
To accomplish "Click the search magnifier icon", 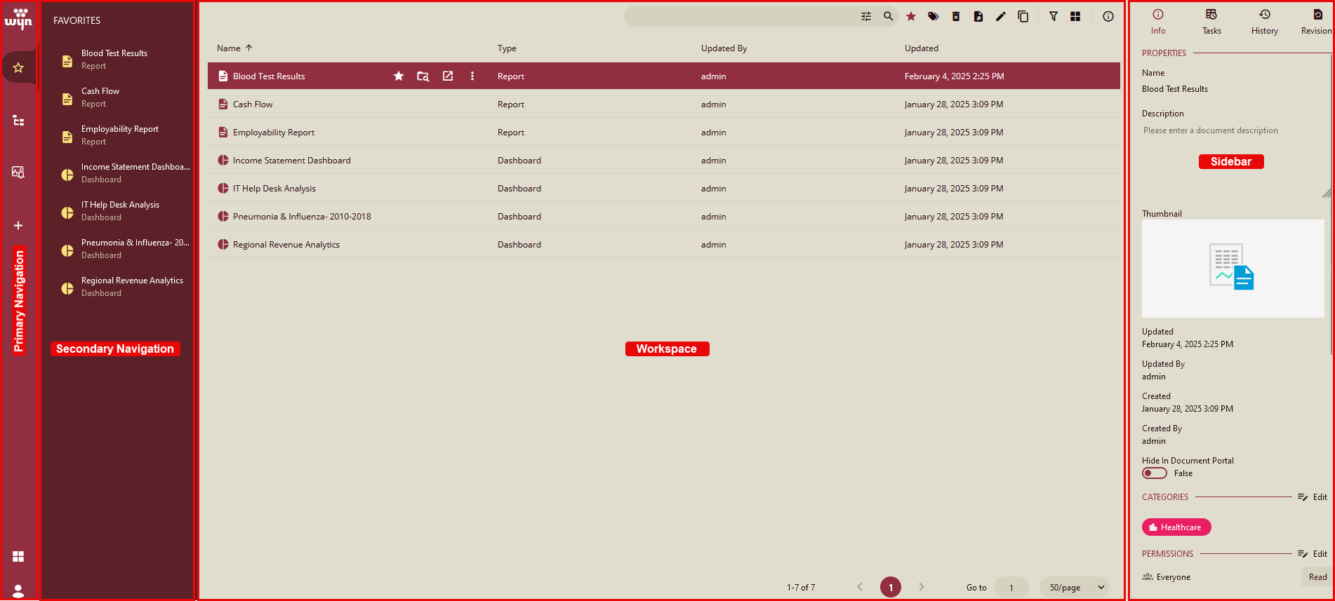I will tap(888, 16).
